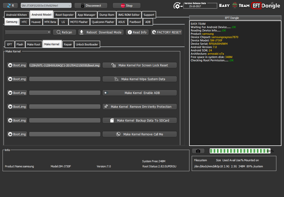The width and height of the screenshot is (284, 197).
Task: Click the Disconnect button
Action: pos(91,6)
